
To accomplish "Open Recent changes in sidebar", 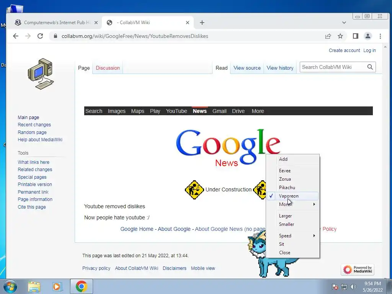I will (34, 125).
